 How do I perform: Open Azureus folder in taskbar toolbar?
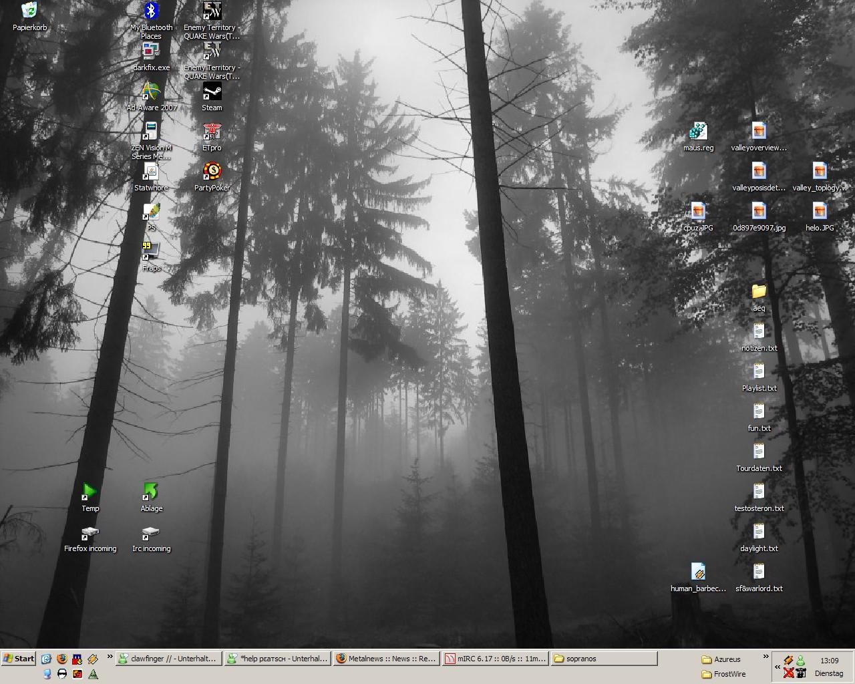tap(721, 659)
